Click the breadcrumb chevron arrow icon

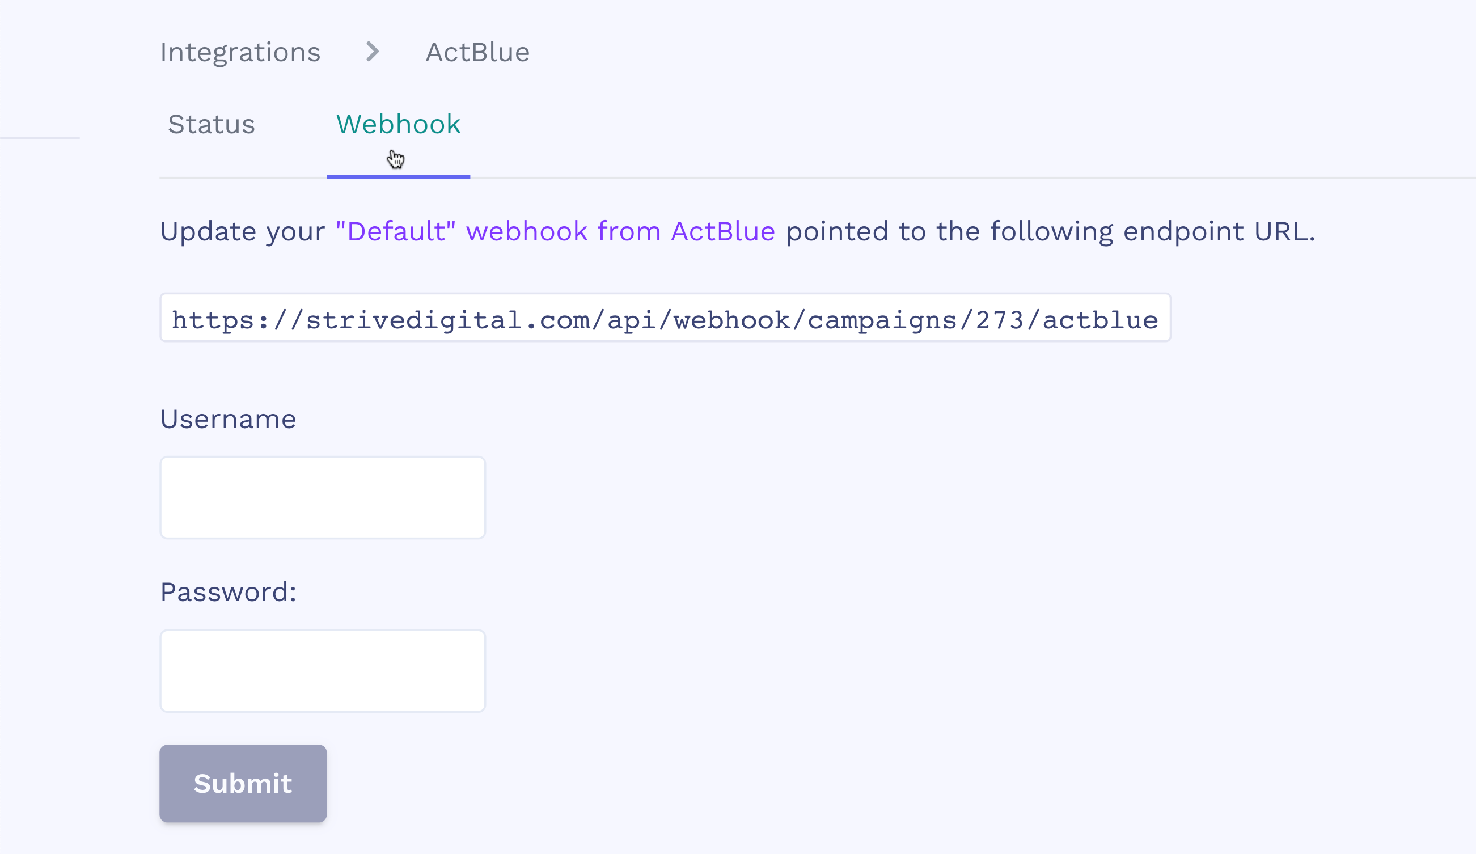[373, 52]
